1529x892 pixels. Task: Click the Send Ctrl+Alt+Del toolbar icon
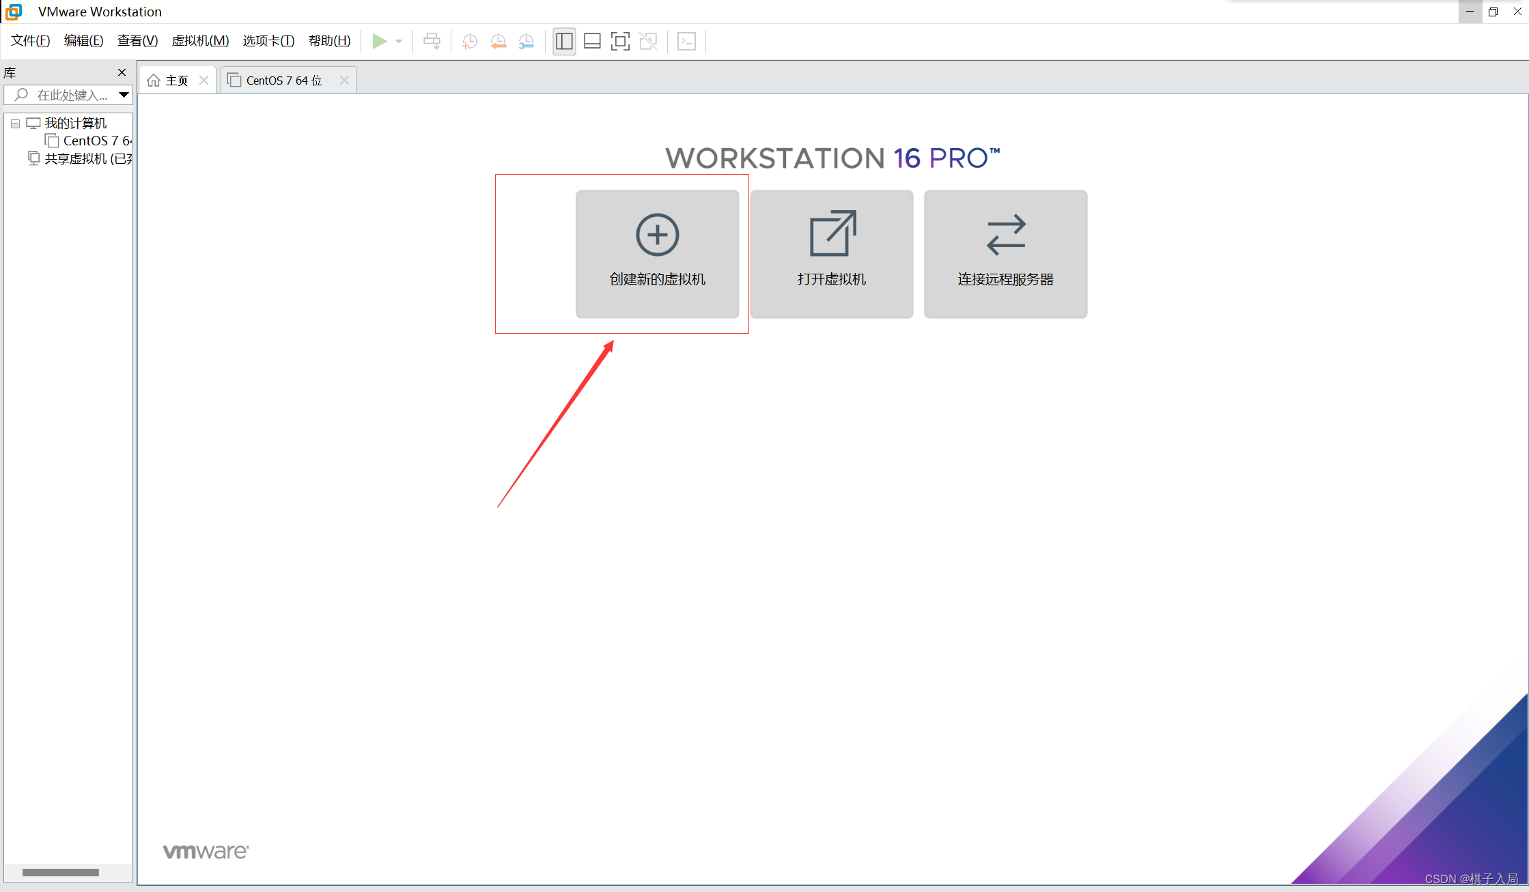(432, 41)
